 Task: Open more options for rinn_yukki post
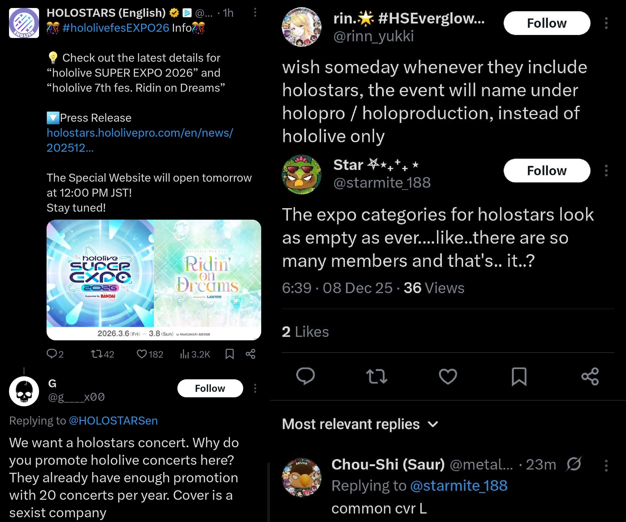tap(606, 23)
